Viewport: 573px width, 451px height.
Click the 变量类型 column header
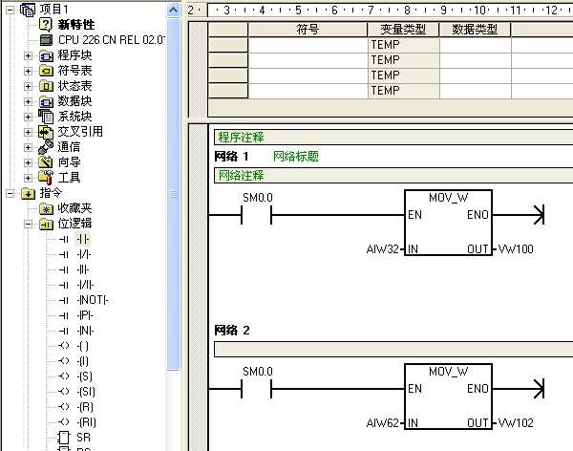tap(403, 30)
